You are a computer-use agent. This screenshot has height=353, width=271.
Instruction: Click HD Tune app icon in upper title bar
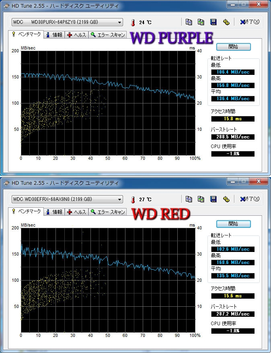pyautogui.click(x=6, y=6)
